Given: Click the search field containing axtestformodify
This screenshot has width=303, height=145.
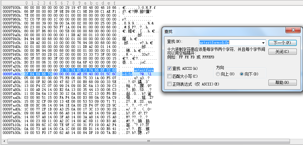Looking at the screenshot, I should click(228, 43).
